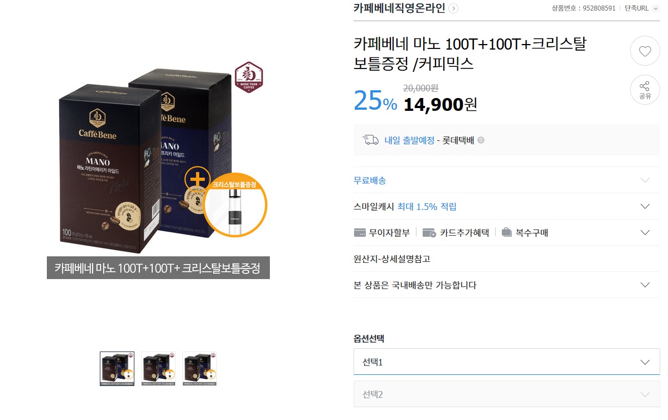The height and width of the screenshot is (420, 668).
Task: Click the 무이자할부 card icon
Action: pos(360,233)
